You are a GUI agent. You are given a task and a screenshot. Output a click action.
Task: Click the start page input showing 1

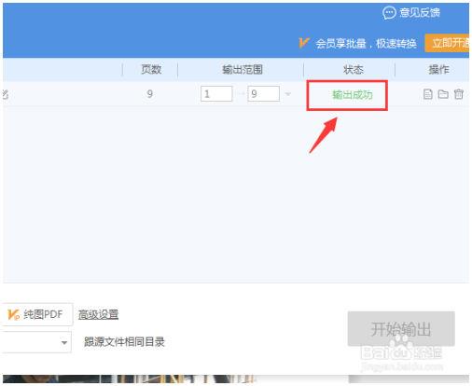(x=216, y=94)
